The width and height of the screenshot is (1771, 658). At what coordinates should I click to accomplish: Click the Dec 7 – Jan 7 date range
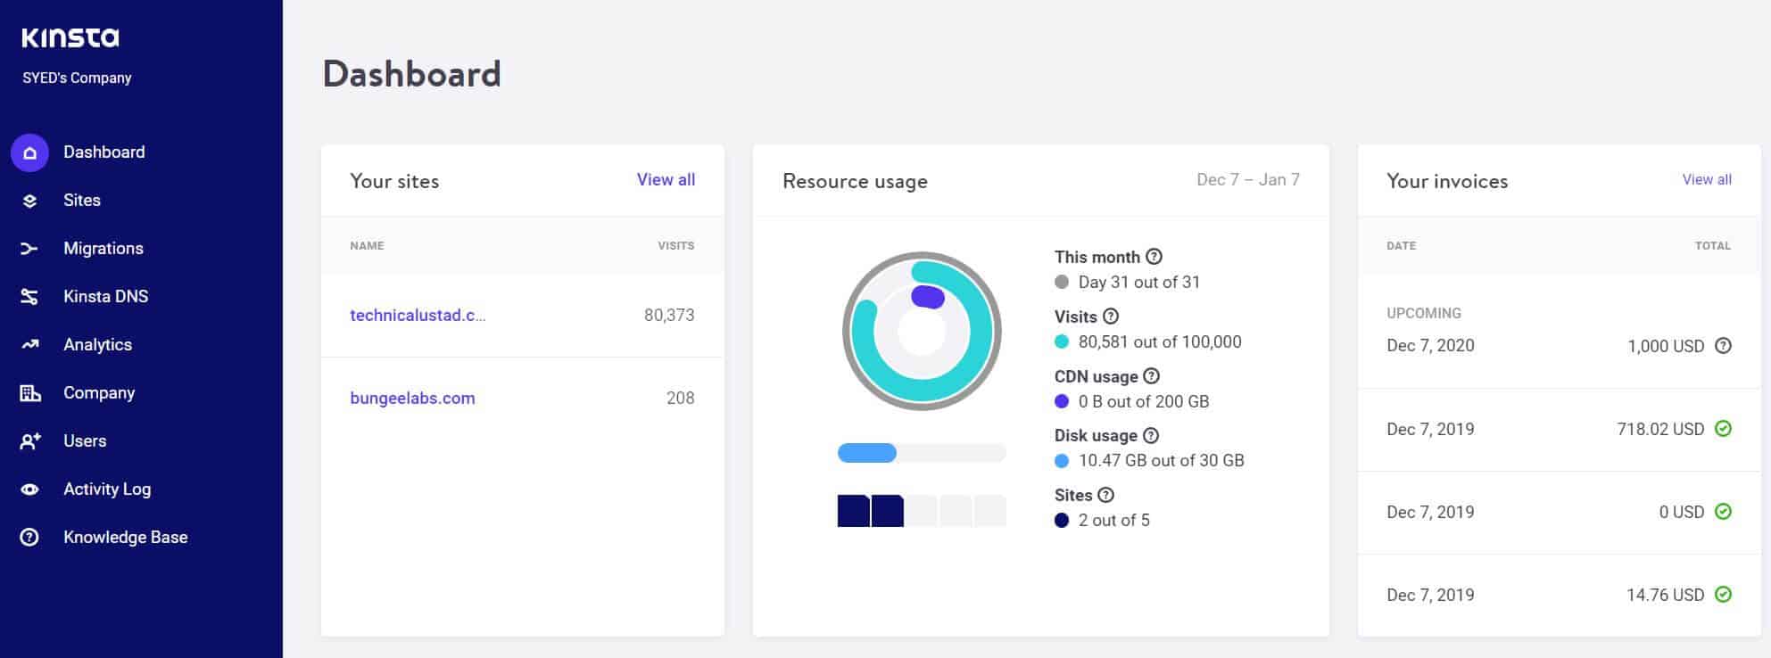click(x=1247, y=180)
